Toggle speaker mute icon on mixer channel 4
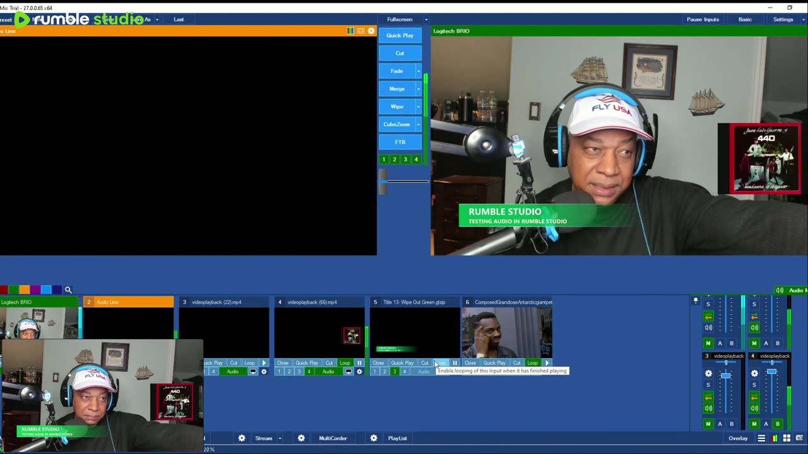This screenshot has height=454, width=808. pyautogui.click(x=754, y=408)
